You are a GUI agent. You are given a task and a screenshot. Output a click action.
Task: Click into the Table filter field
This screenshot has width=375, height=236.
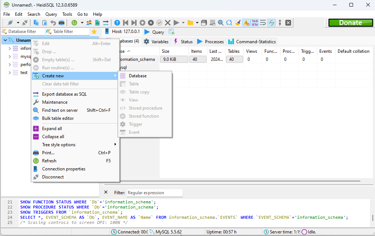(67, 32)
